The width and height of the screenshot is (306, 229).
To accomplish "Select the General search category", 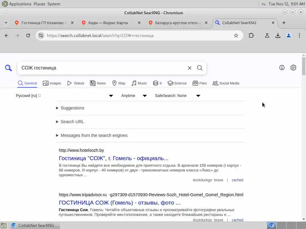I will pyautogui.click(x=27, y=83).
